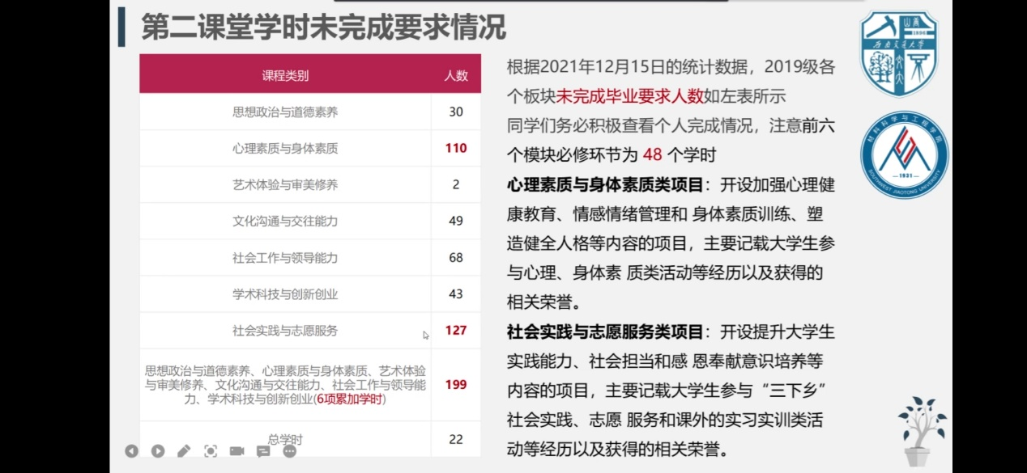Click the red value 199 in table
Viewport: 1027px width, 473px height.
coord(456,384)
